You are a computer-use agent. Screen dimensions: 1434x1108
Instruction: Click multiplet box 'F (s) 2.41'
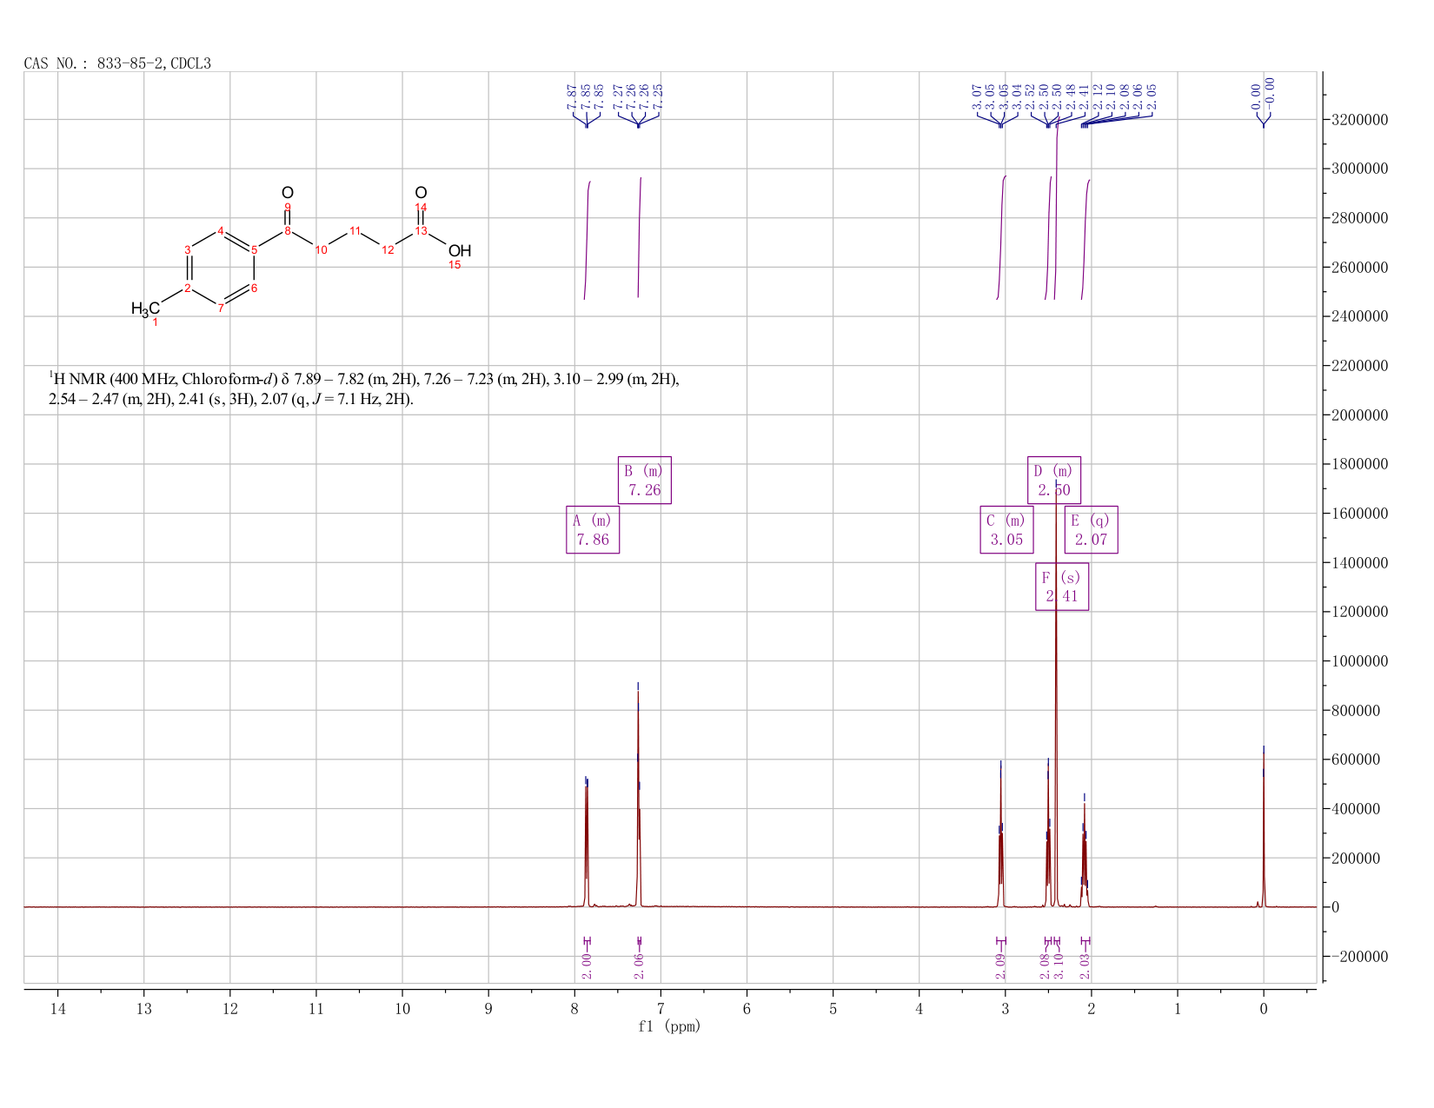1062,587
